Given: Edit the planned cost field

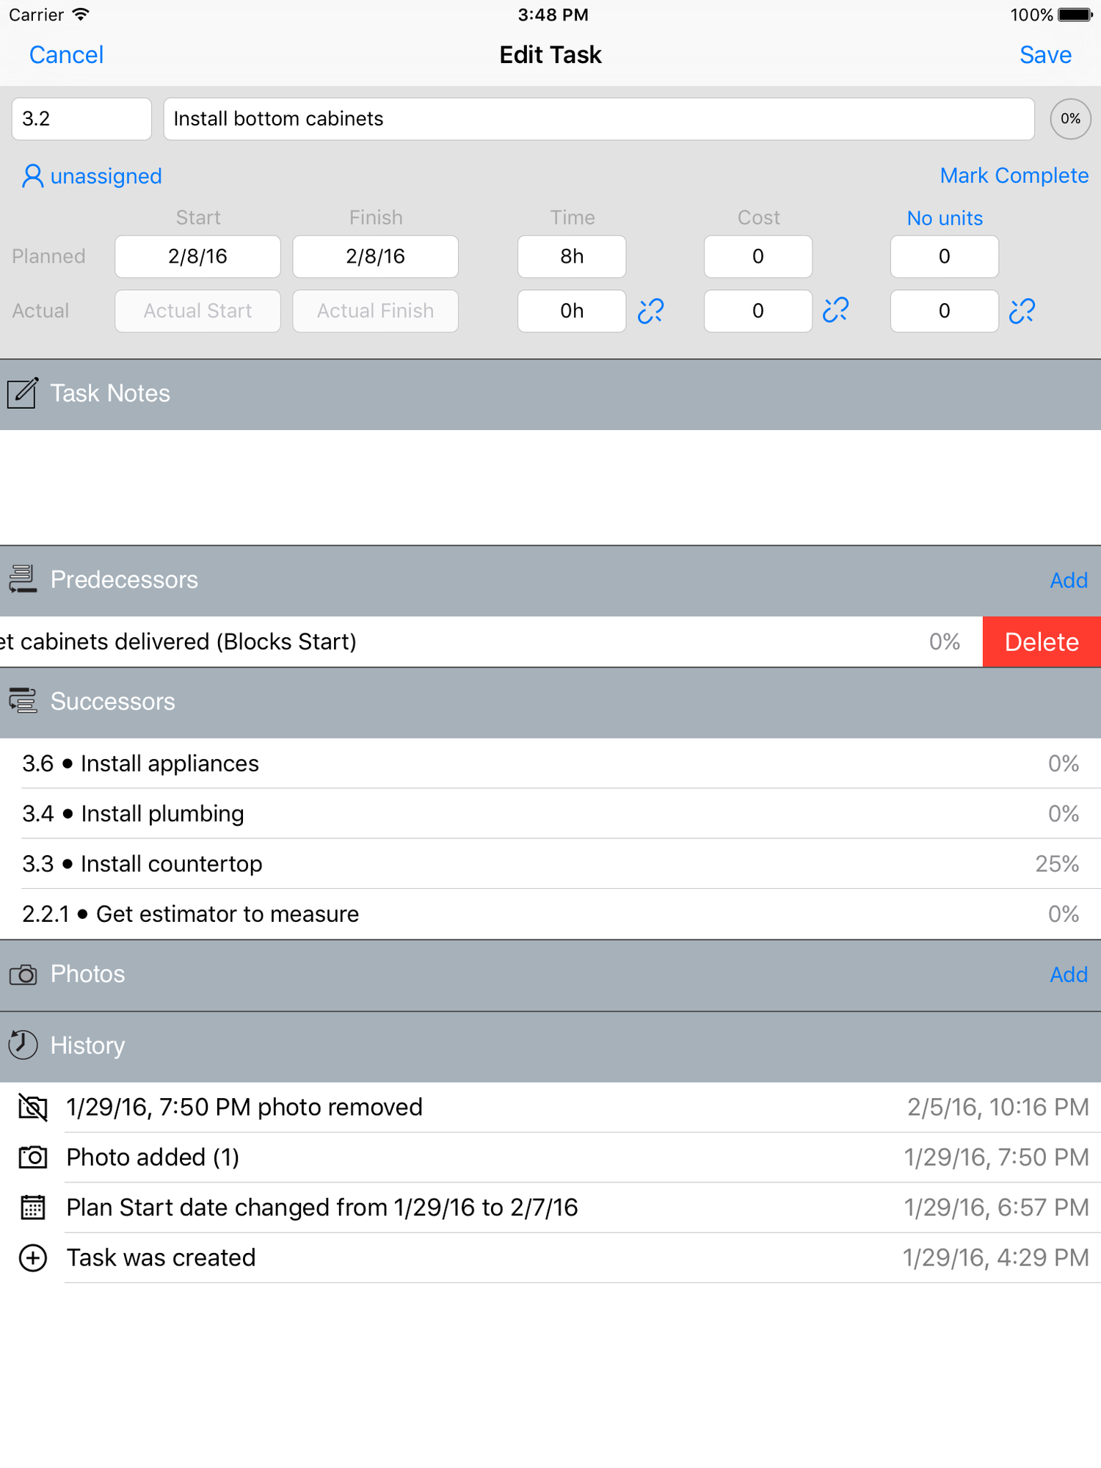Looking at the screenshot, I should click(758, 256).
